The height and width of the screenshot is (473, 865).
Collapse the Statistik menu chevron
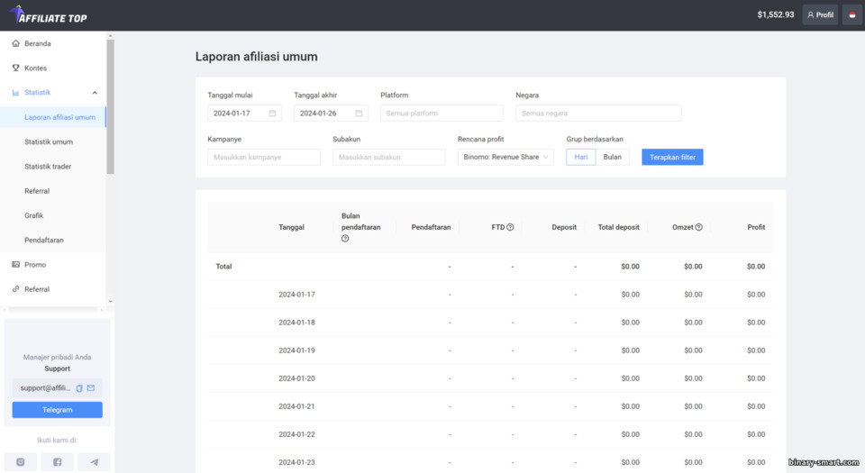(95, 93)
